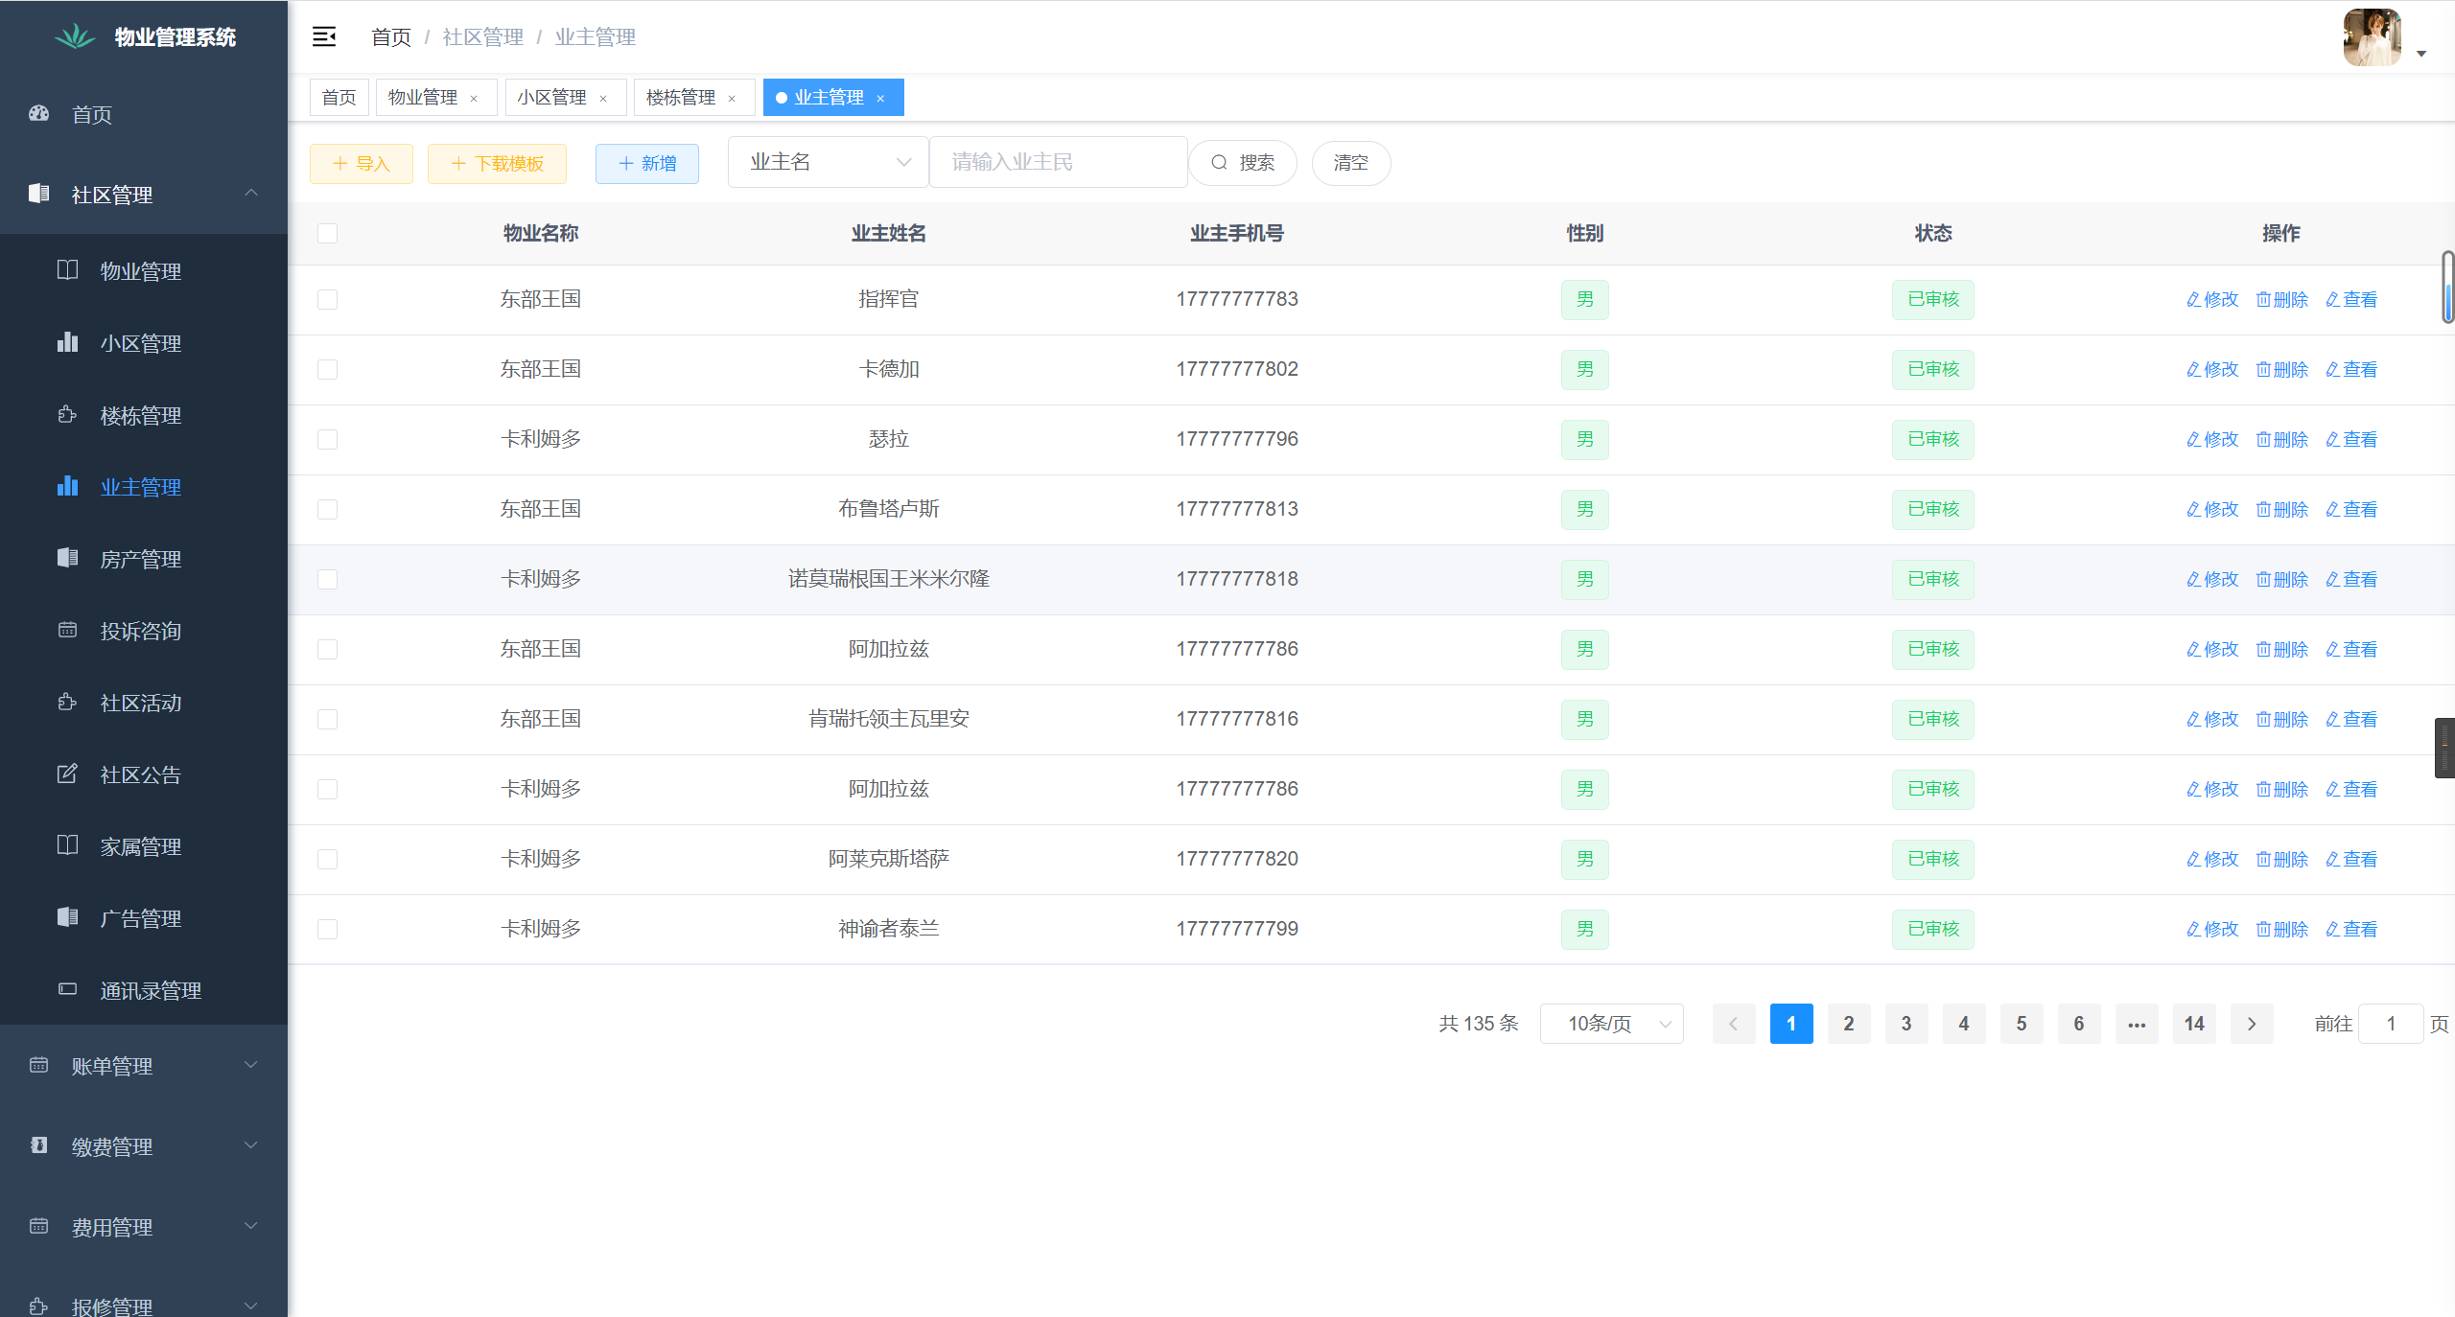Viewport: 2455px width, 1317px height.
Task: Click the 广告管理 sidebar icon
Action: tap(67, 917)
